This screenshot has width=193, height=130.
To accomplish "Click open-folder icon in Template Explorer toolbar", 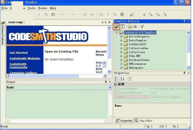I will [x=116, y=27].
